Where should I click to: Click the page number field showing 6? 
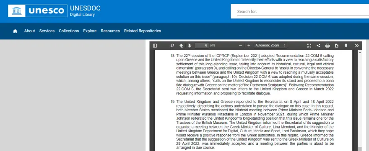point(202,46)
